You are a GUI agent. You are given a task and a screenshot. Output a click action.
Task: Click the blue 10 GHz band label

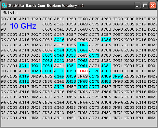coord(23,26)
